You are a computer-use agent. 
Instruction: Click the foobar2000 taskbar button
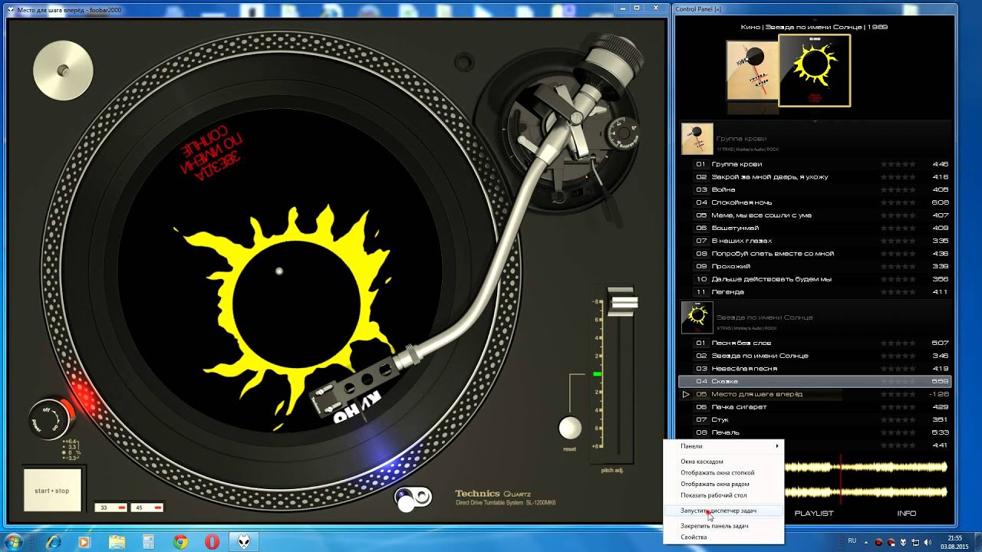(x=245, y=542)
